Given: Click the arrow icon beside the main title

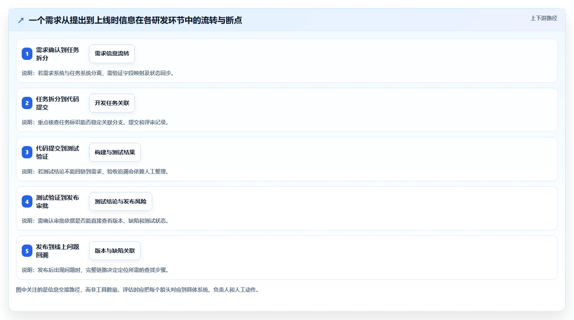Looking at the screenshot, I should [21, 20].
